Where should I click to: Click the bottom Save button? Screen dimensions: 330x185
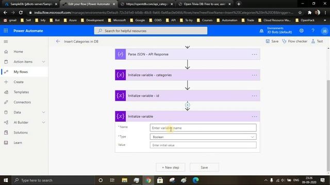point(204,168)
